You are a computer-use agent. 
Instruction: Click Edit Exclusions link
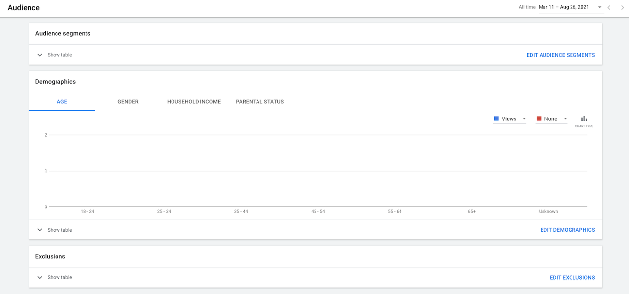[x=572, y=278]
